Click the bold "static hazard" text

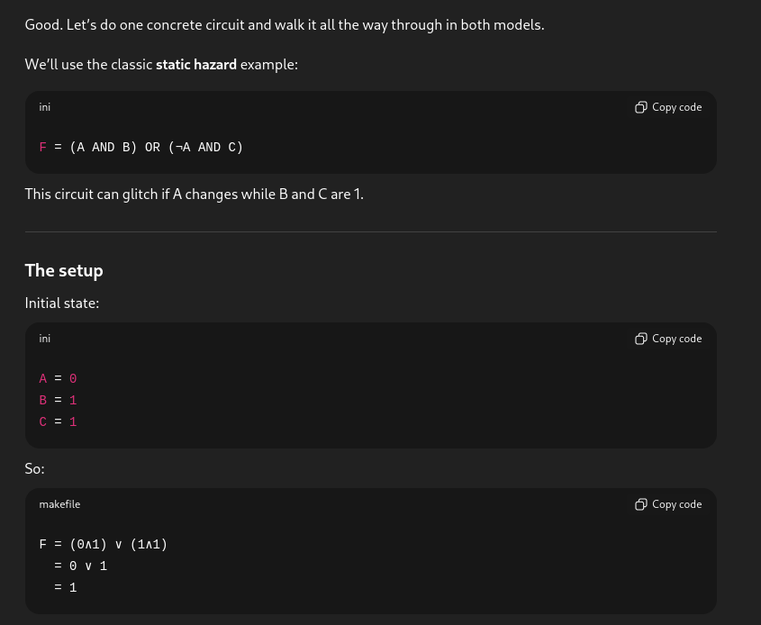pyautogui.click(x=196, y=65)
